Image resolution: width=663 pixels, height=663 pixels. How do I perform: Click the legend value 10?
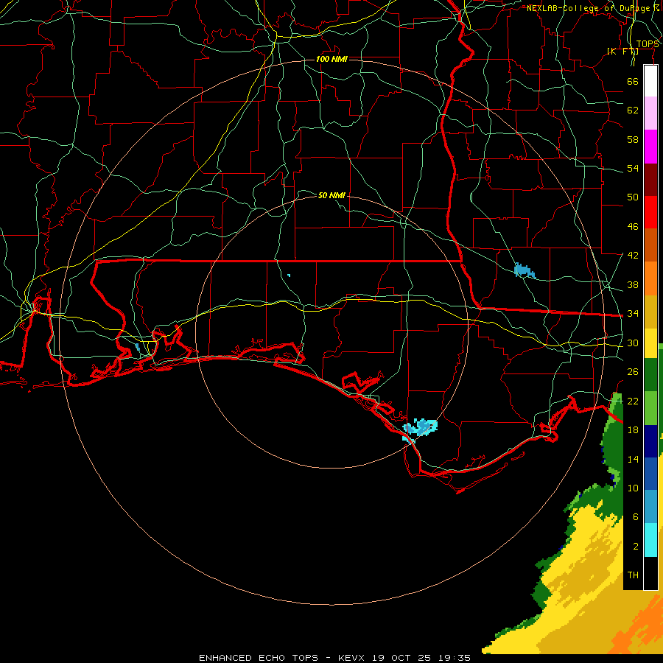633,488
